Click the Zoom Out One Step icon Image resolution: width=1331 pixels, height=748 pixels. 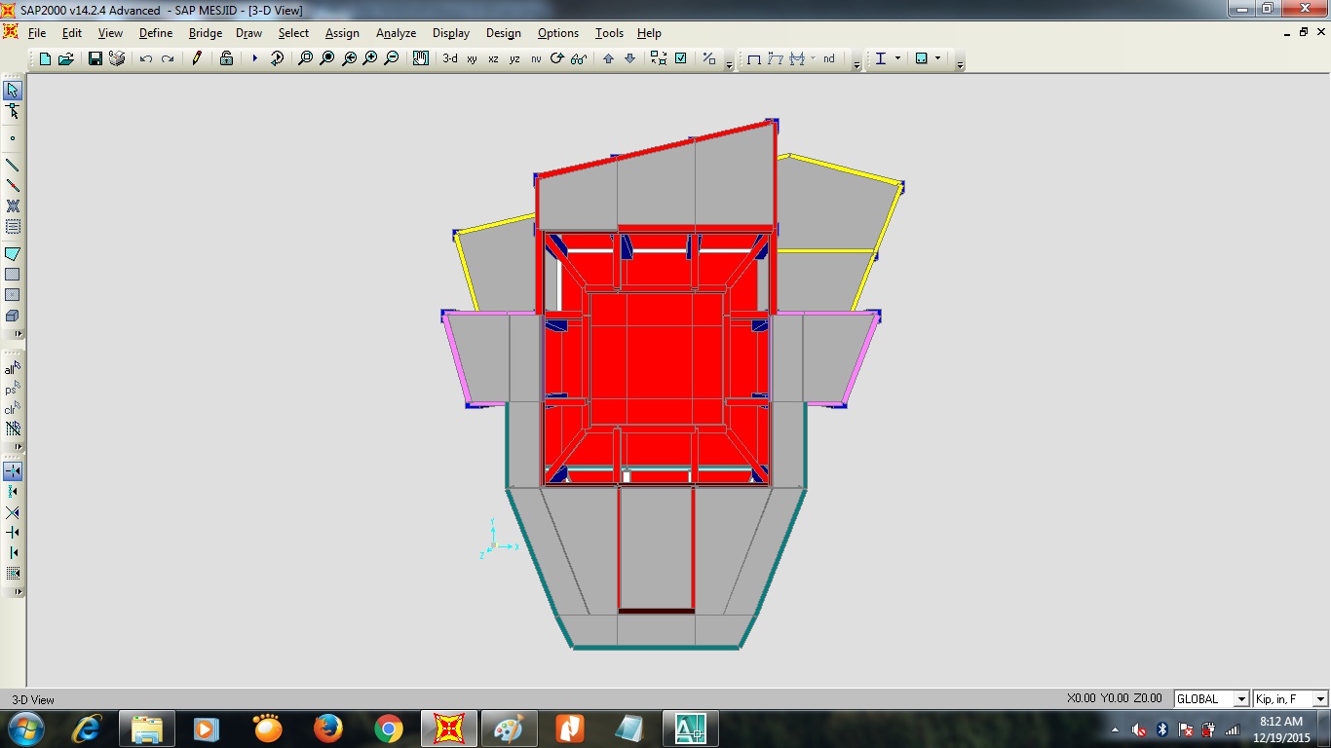pos(391,58)
